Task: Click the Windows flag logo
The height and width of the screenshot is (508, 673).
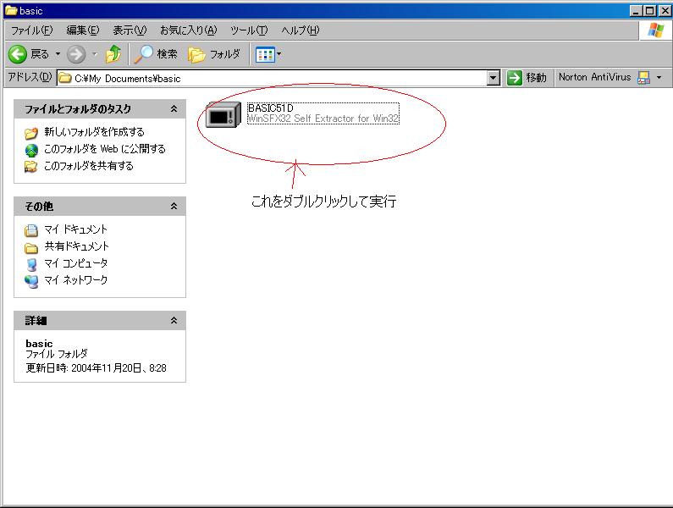Action: point(655,30)
